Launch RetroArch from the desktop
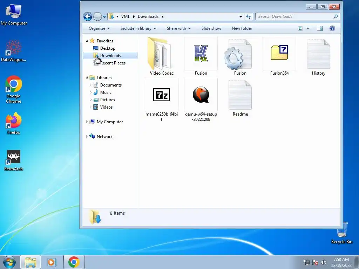This screenshot has height=269, width=359. point(14,160)
